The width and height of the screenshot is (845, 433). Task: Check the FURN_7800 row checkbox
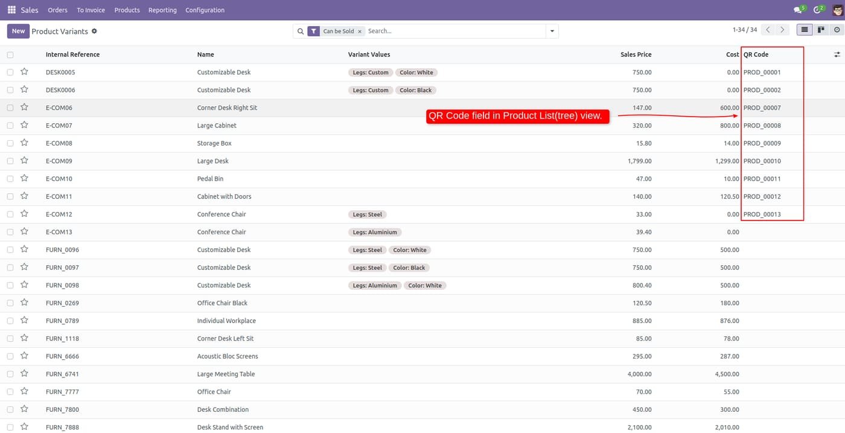10,409
